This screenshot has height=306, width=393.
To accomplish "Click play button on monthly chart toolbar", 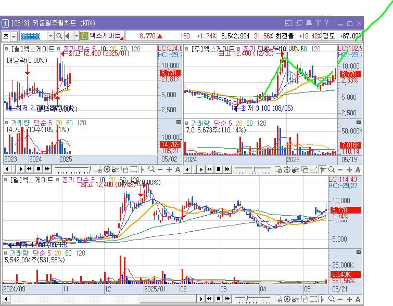I will (x=21, y=169).
